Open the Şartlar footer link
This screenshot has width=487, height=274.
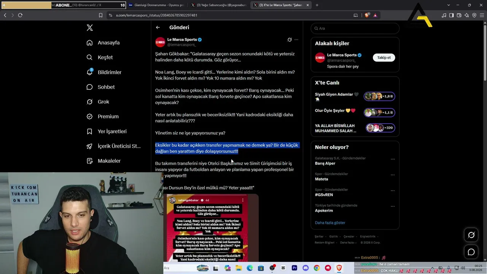click(319, 237)
